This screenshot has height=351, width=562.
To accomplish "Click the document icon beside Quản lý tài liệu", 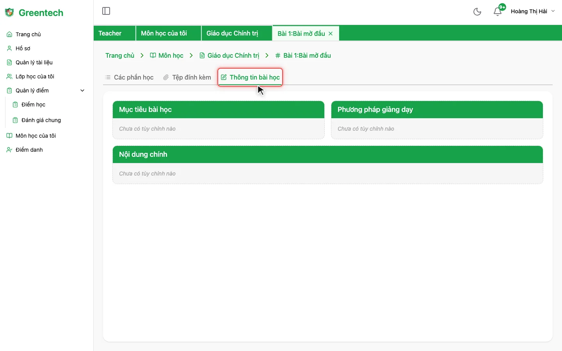I will [9, 62].
